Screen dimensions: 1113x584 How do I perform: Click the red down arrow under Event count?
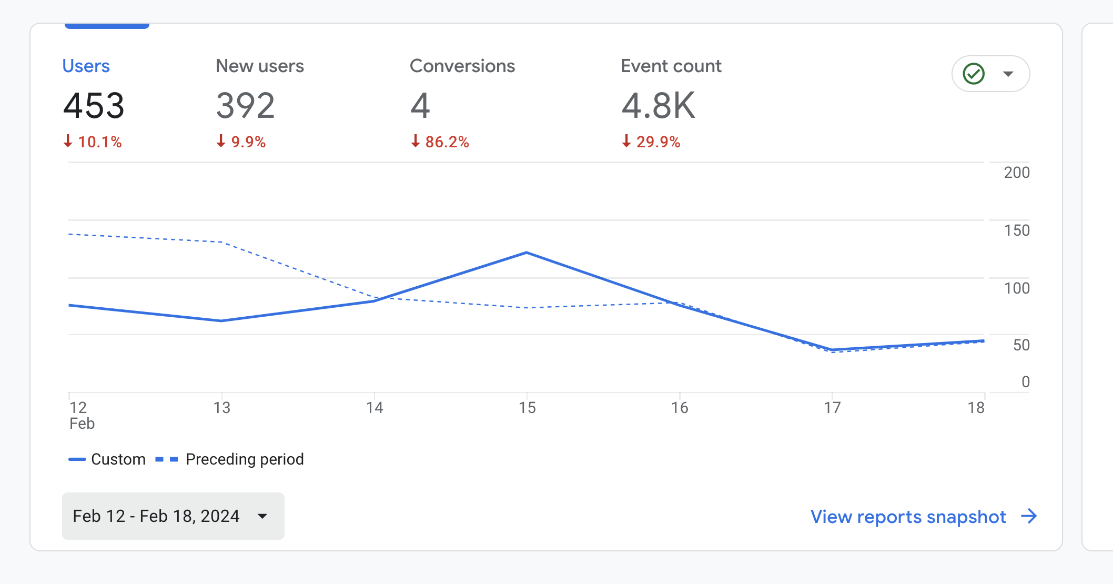(x=625, y=141)
